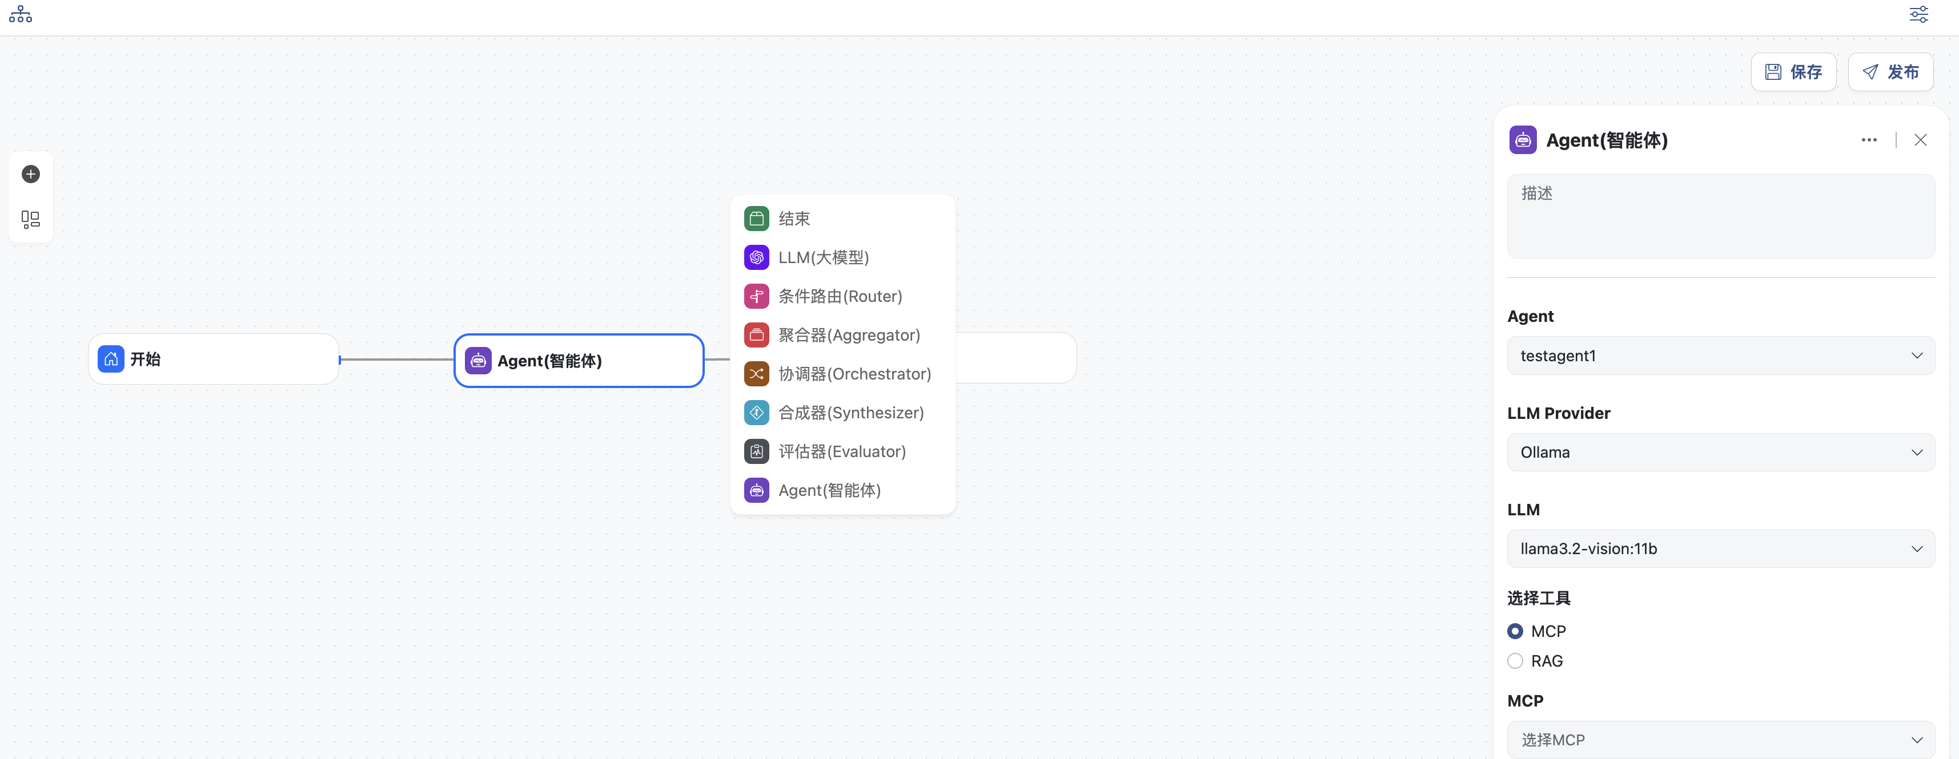Screen dimensions: 1959x759
Task: Expand the LLM Provider Ollama dropdown
Action: (x=1720, y=452)
